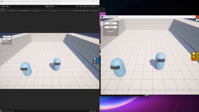Open Unity search with the magnifier icon
This screenshot has width=199, height=112.
(81, 6)
